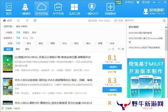Check the 纯净 tag checkbox
This screenshot has height=112, width=168.
pos(108,43)
